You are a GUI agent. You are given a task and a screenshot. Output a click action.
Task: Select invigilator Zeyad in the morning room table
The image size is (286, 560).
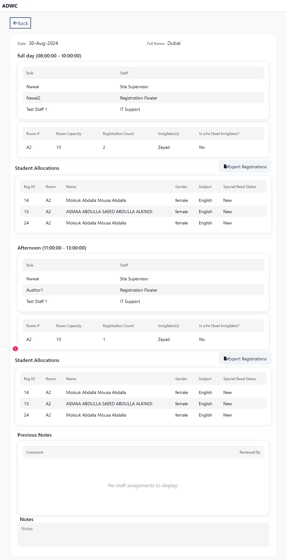click(164, 147)
